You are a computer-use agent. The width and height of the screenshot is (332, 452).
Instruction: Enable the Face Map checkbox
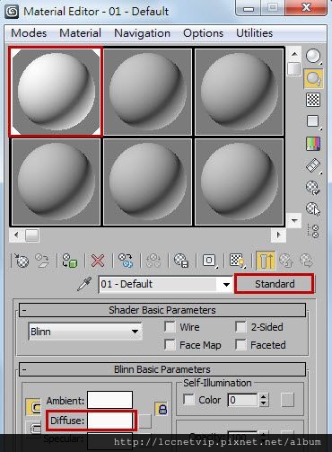(170, 345)
